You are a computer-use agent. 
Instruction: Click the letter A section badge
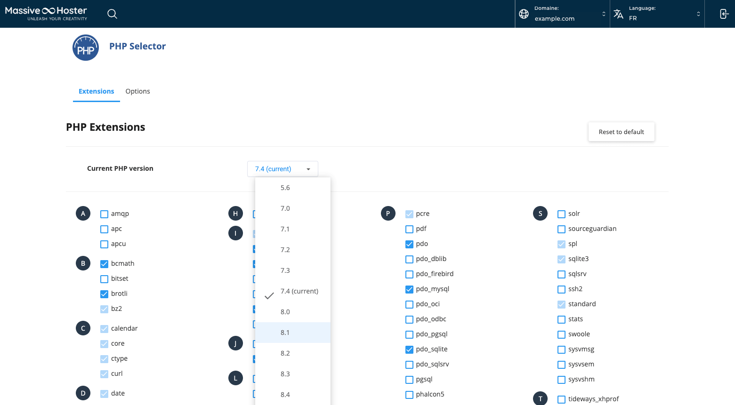tap(83, 214)
